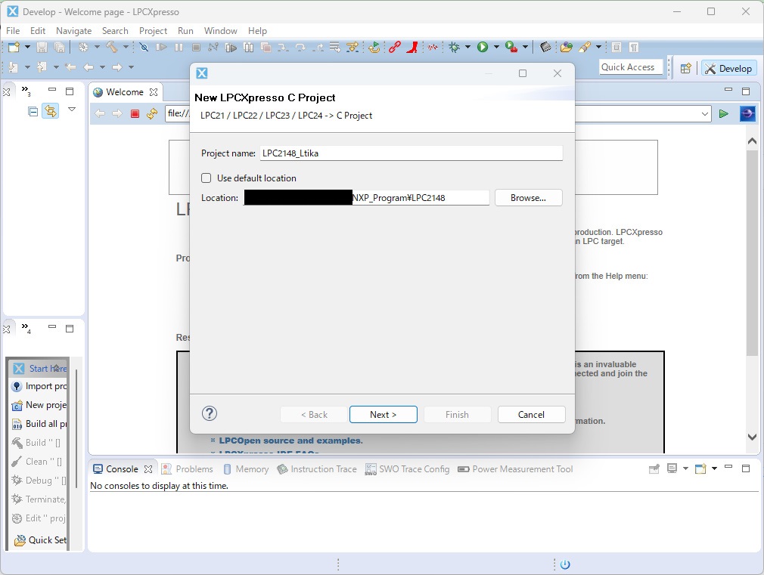
Task: Toggle Link with Editor in left panel
Action: click(x=50, y=112)
